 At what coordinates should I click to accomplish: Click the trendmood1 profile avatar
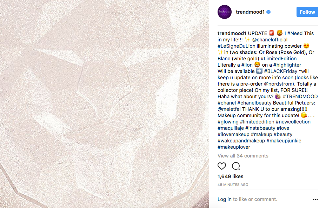(225, 12)
